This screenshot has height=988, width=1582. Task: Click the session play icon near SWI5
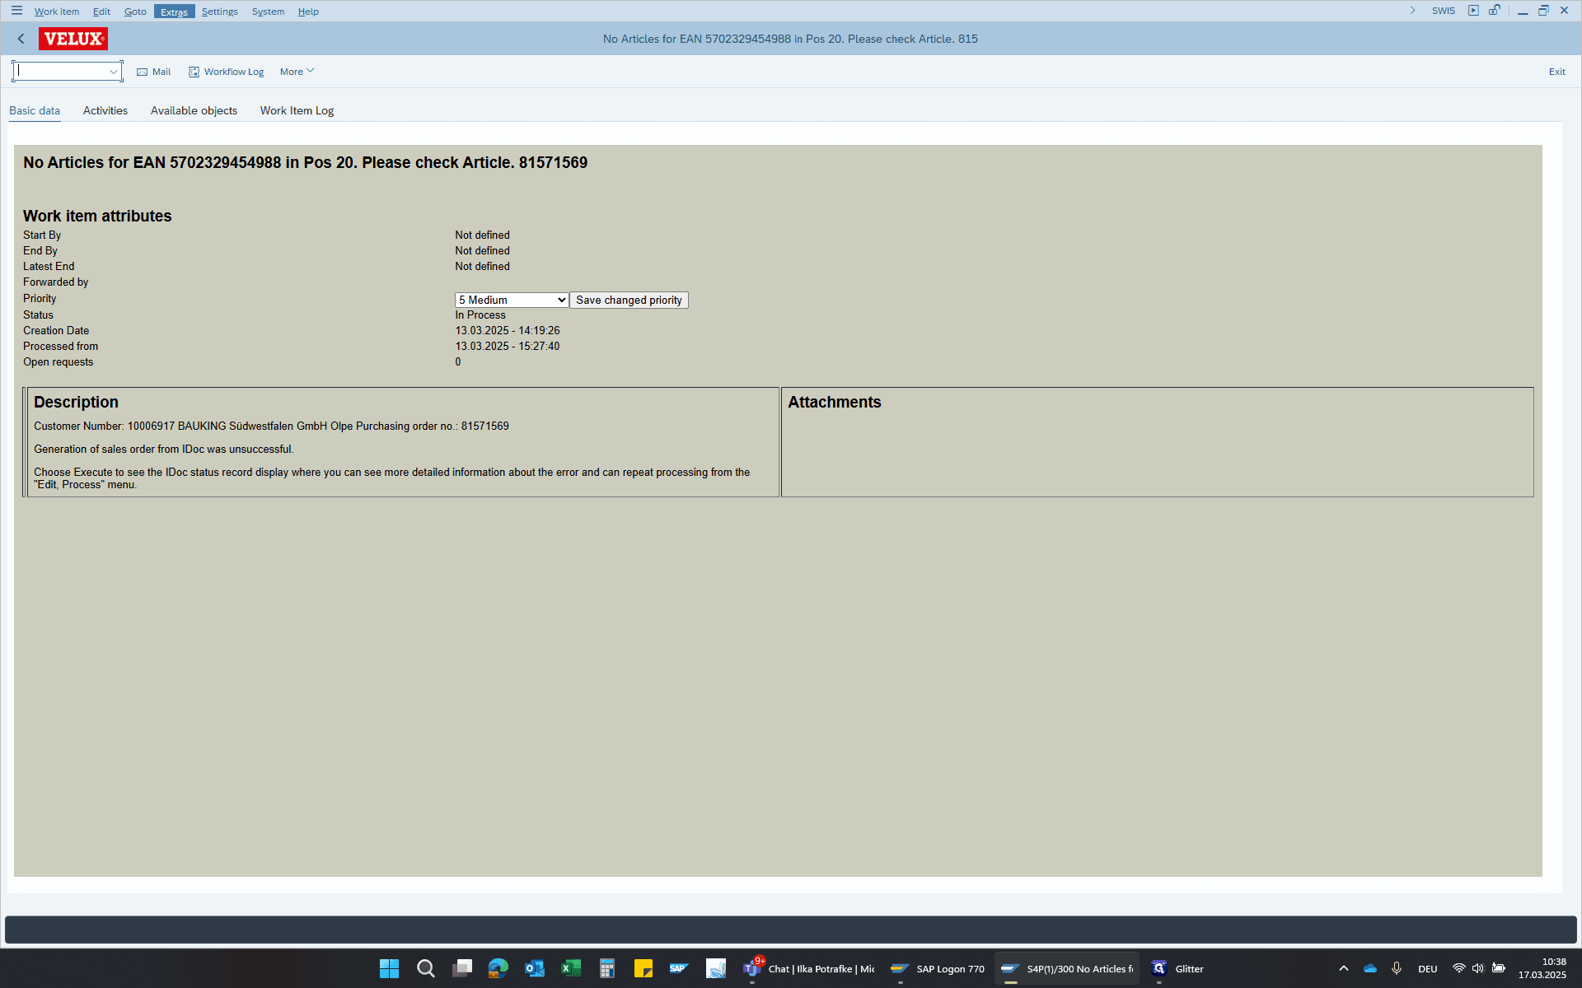1473,11
